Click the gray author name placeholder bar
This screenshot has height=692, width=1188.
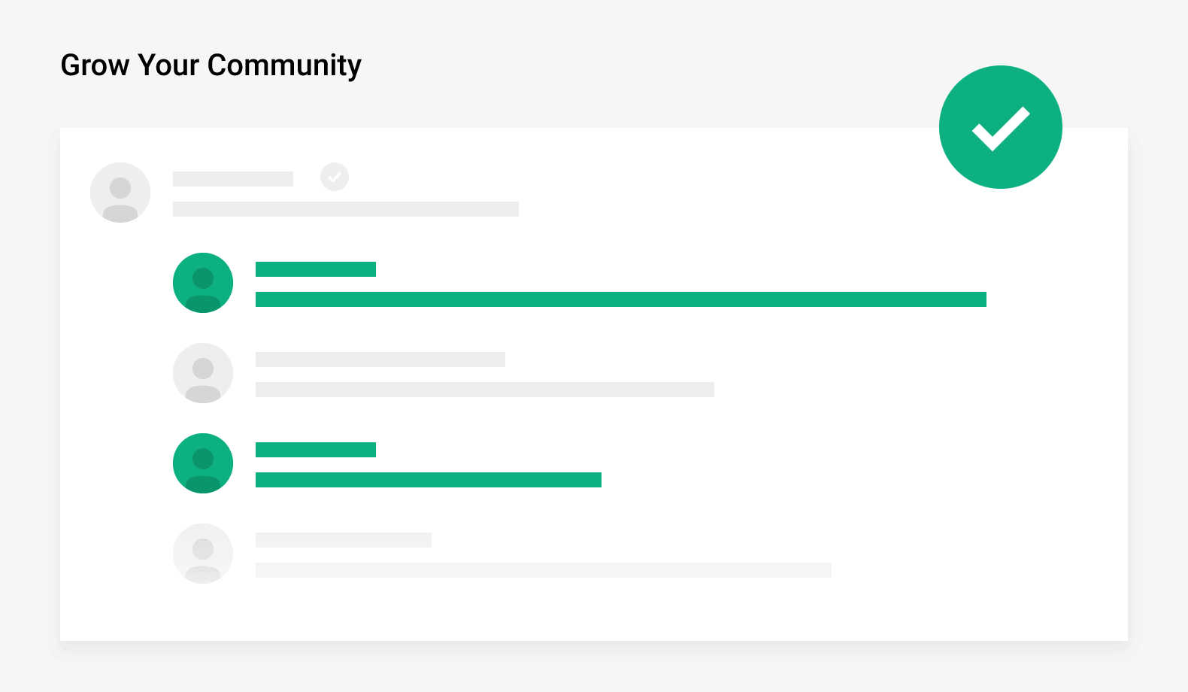pyautogui.click(x=233, y=179)
